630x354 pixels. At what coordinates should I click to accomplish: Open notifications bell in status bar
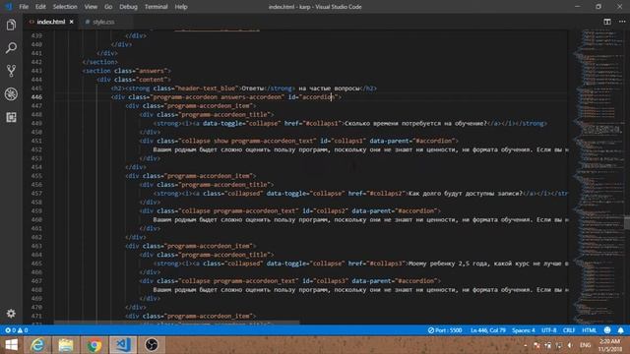pyautogui.click(x=621, y=330)
